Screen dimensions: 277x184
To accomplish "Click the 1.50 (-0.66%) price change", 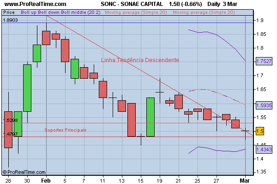I will coord(185,4).
